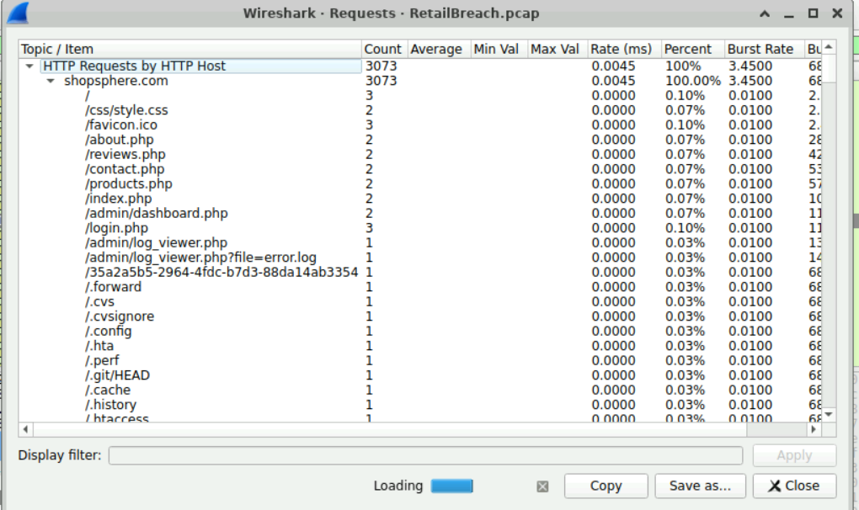This screenshot has width=859, height=510.
Task: Sort by Min Val column header
Action: (x=499, y=50)
